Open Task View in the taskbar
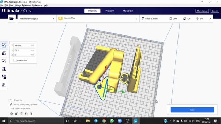This screenshot has width=221, height=124. click(75, 121)
